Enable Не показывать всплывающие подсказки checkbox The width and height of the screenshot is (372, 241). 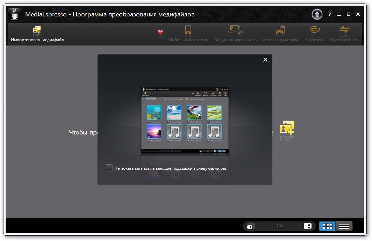pyautogui.click(x=109, y=168)
